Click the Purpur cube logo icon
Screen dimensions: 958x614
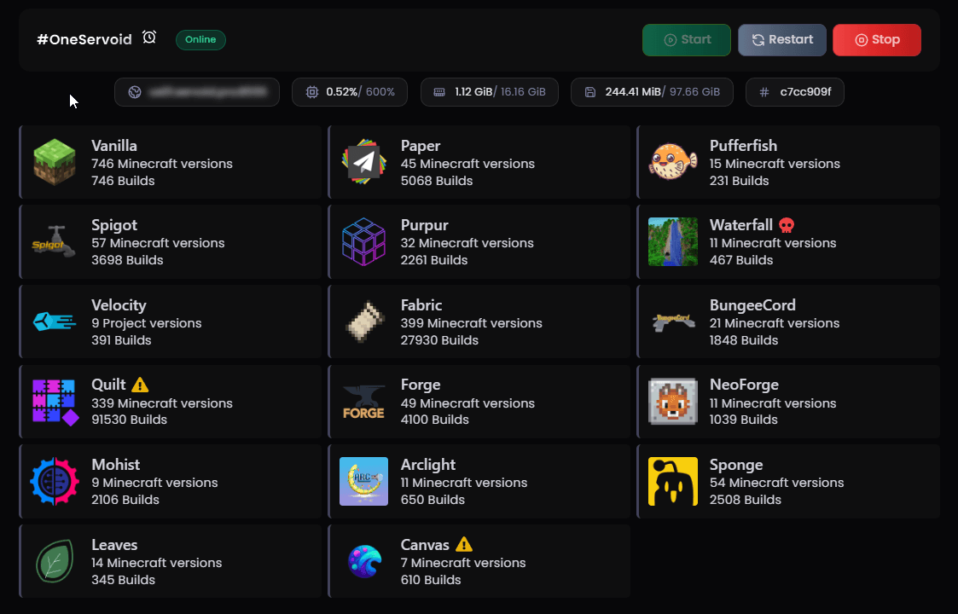(x=364, y=242)
